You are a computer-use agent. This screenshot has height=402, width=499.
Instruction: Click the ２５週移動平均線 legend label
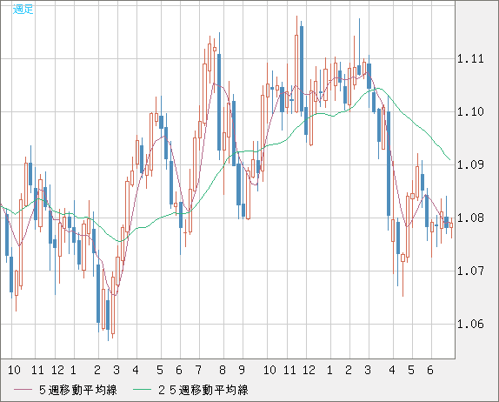click(203, 390)
